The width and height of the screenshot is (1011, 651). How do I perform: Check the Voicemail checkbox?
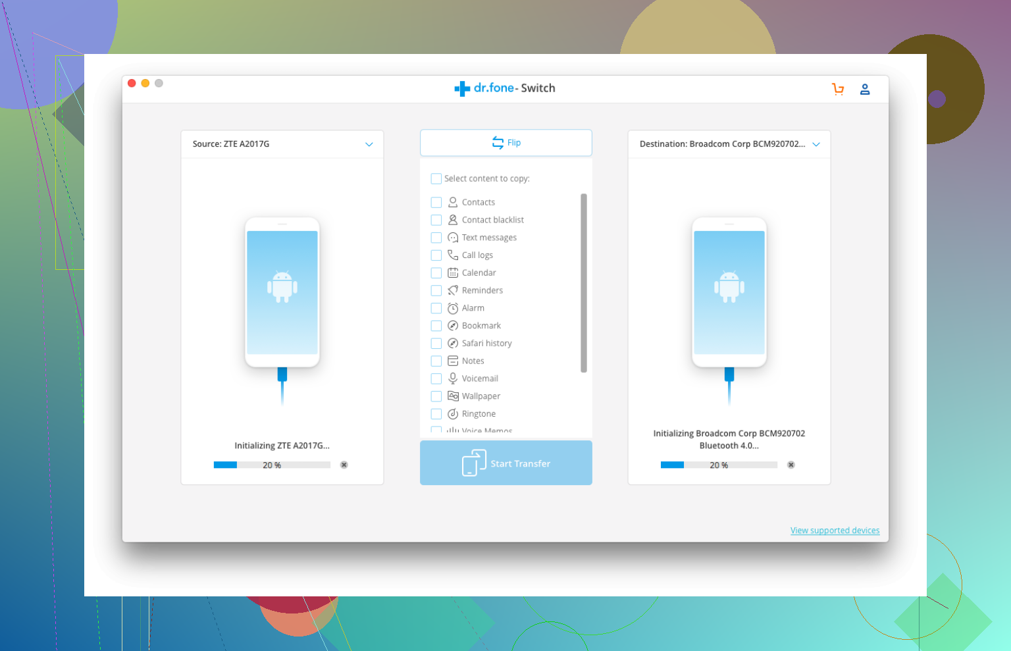[436, 378]
